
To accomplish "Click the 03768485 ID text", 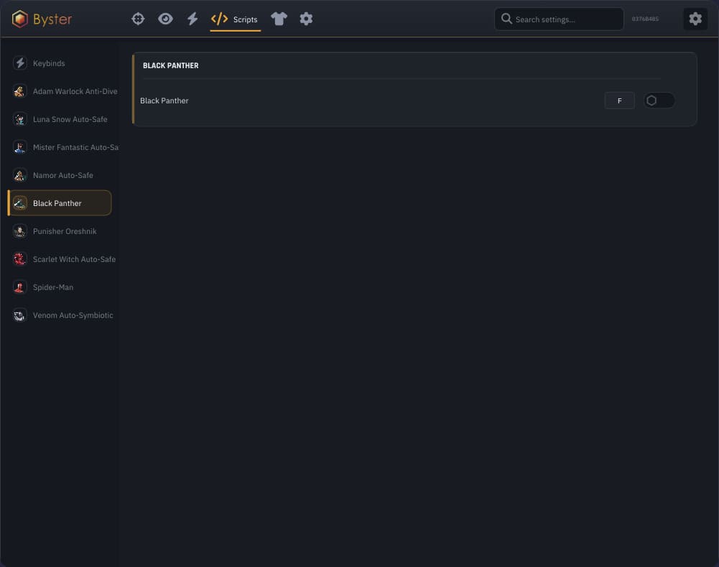I will (645, 19).
